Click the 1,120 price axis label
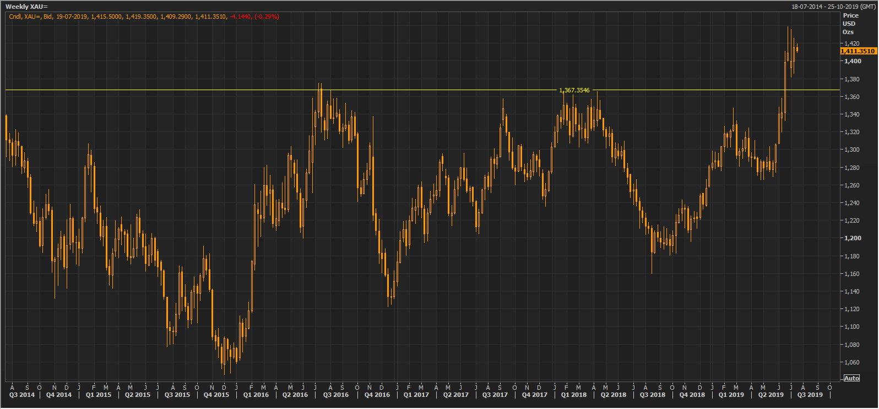This screenshot has width=879, height=409. pyautogui.click(x=852, y=309)
